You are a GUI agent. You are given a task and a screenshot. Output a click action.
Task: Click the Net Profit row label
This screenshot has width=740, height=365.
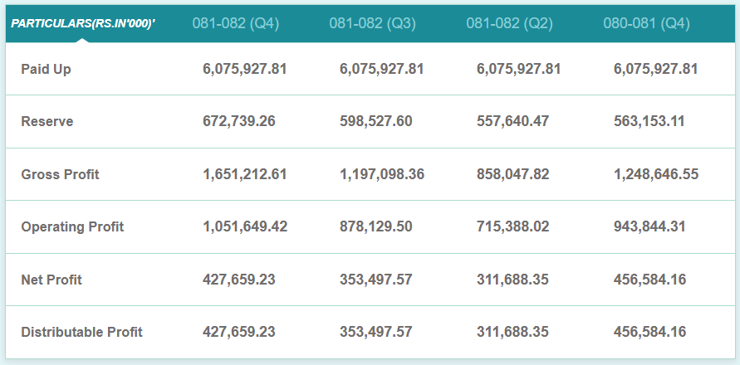(x=51, y=280)
